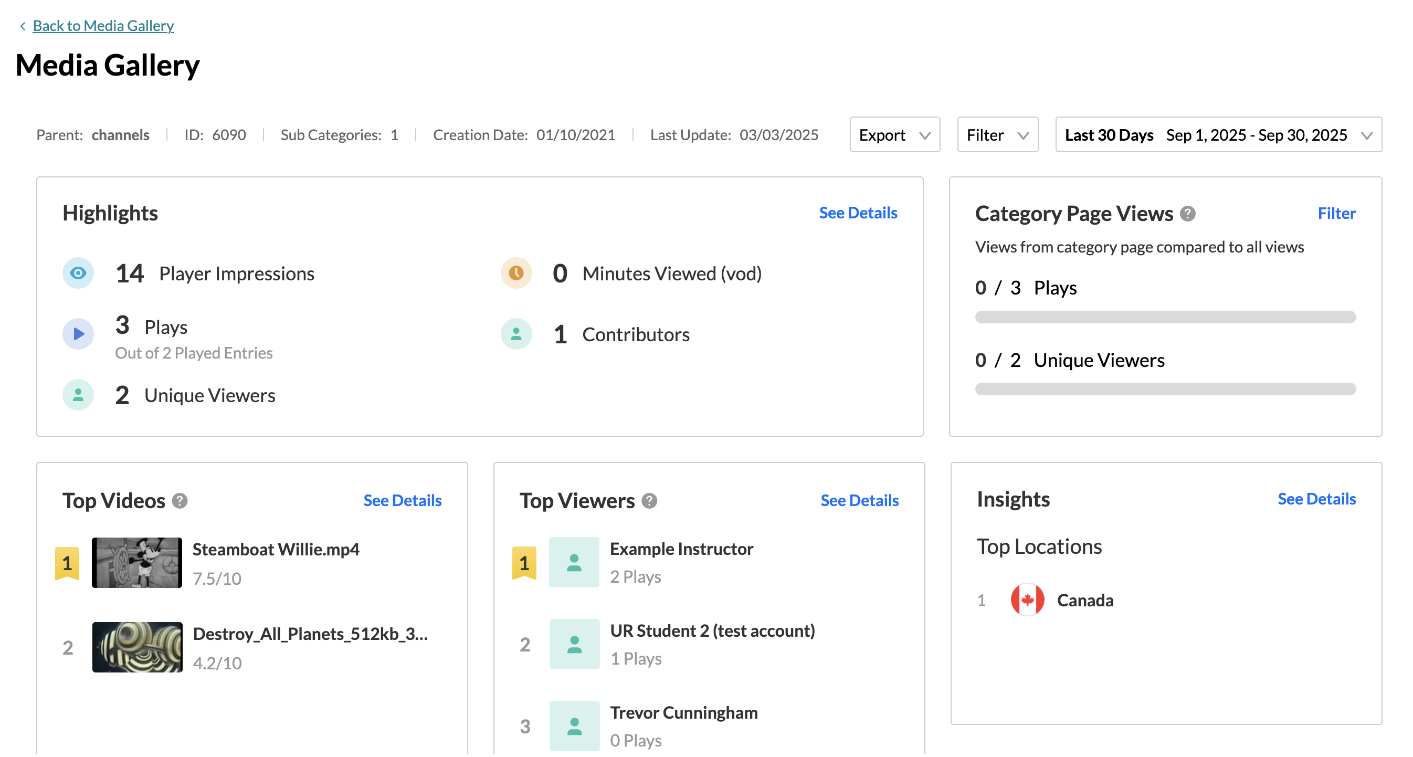Open the Steamboat Willie video thumbnail

(x=136, y=563)
